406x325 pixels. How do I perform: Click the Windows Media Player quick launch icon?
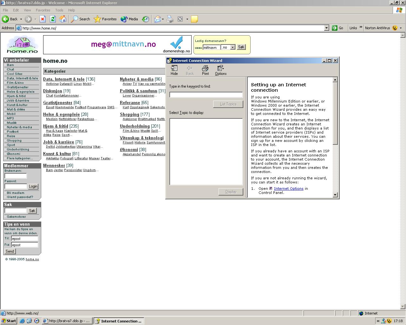tap(36, 321)
